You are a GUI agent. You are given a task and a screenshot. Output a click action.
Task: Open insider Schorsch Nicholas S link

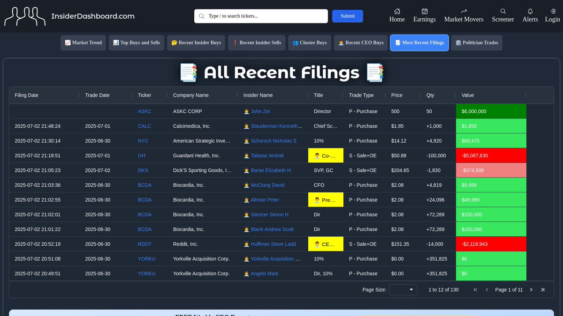pyautogui.click(x=274, y=141)
